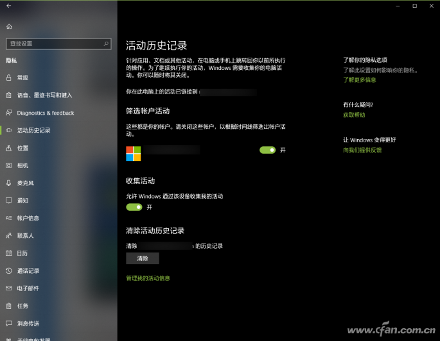The image size is (440, 341).
Task: Click the home icon in sidebar
Action: [9, 27]
